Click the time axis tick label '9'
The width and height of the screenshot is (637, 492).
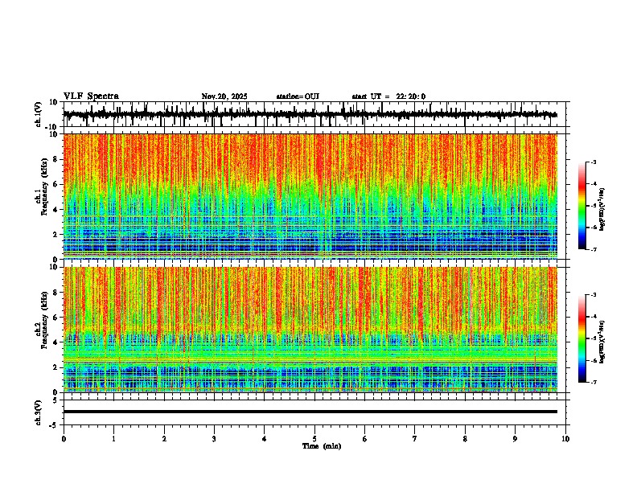point(515,439)
